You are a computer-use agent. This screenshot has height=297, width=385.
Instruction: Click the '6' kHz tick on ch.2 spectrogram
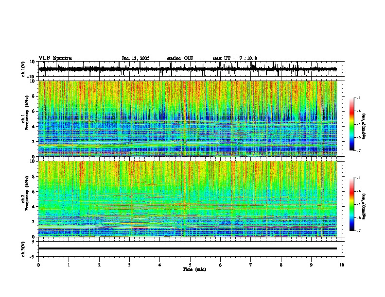click(x=34, y=192)
